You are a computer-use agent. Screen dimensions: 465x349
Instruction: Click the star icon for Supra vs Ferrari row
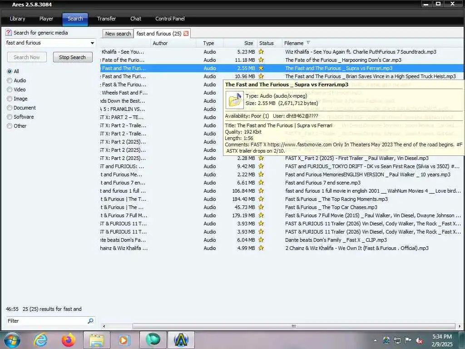[x=261, y=68]
